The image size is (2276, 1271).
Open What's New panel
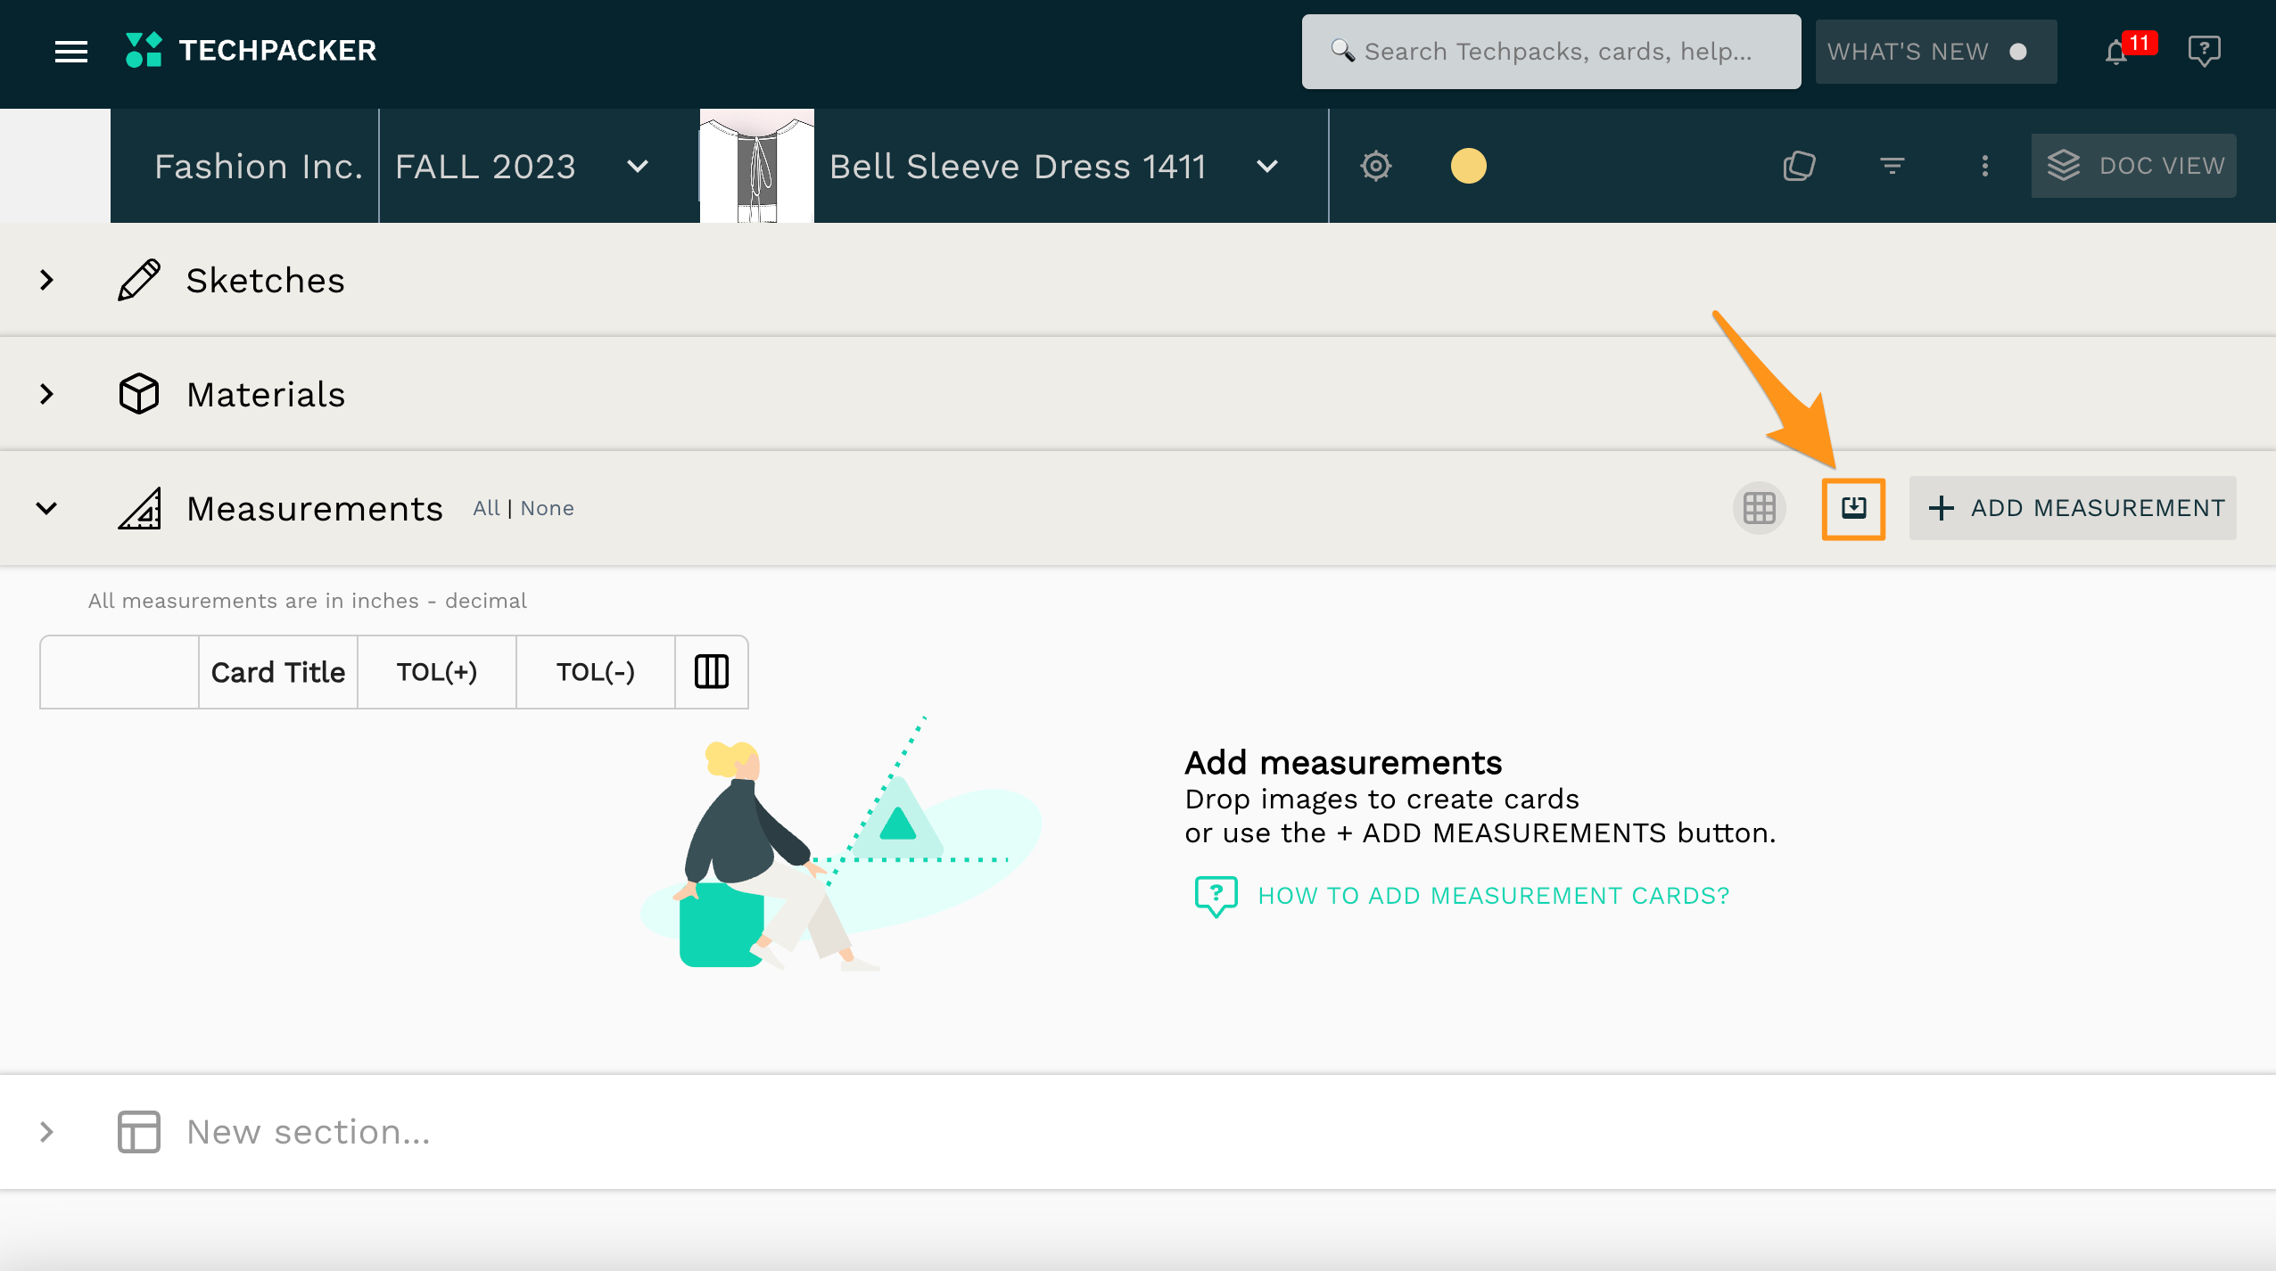point(1936,52)
